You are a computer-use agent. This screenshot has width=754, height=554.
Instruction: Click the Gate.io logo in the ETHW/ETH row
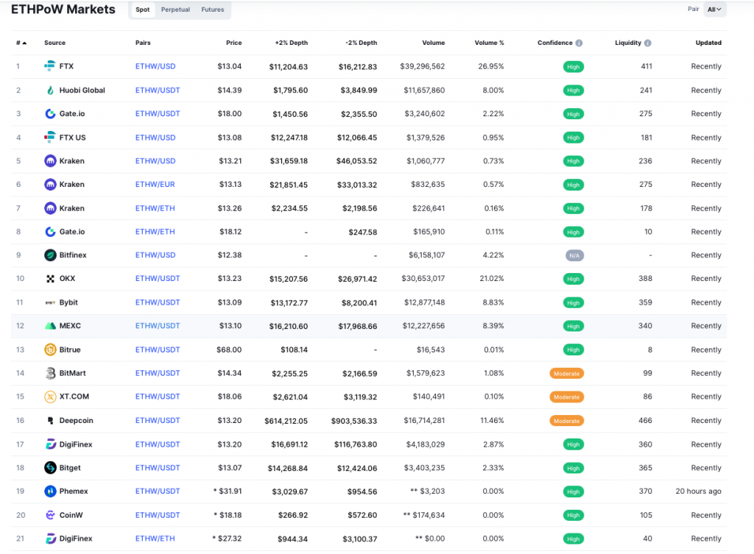tap(50, 232)
